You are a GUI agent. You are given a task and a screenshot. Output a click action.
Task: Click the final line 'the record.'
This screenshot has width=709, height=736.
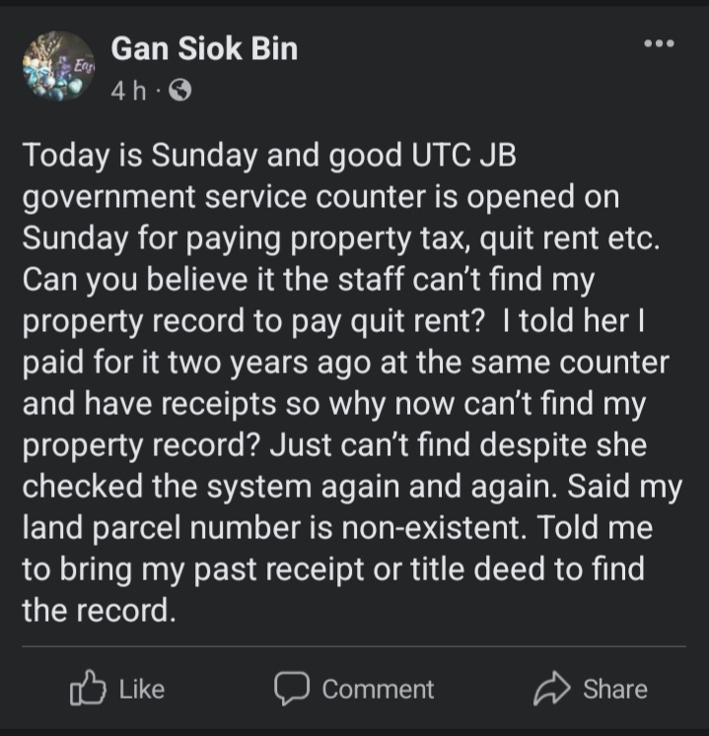point(99,611)
